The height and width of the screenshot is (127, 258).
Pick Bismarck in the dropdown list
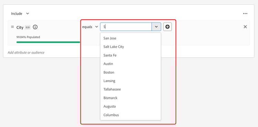coord(130,98)
